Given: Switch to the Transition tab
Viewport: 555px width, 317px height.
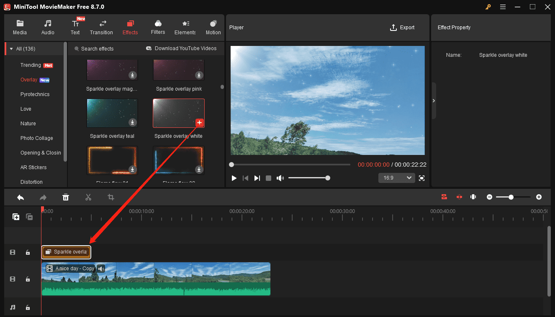Looking at the screenshot, I should [x=101, y=28].
